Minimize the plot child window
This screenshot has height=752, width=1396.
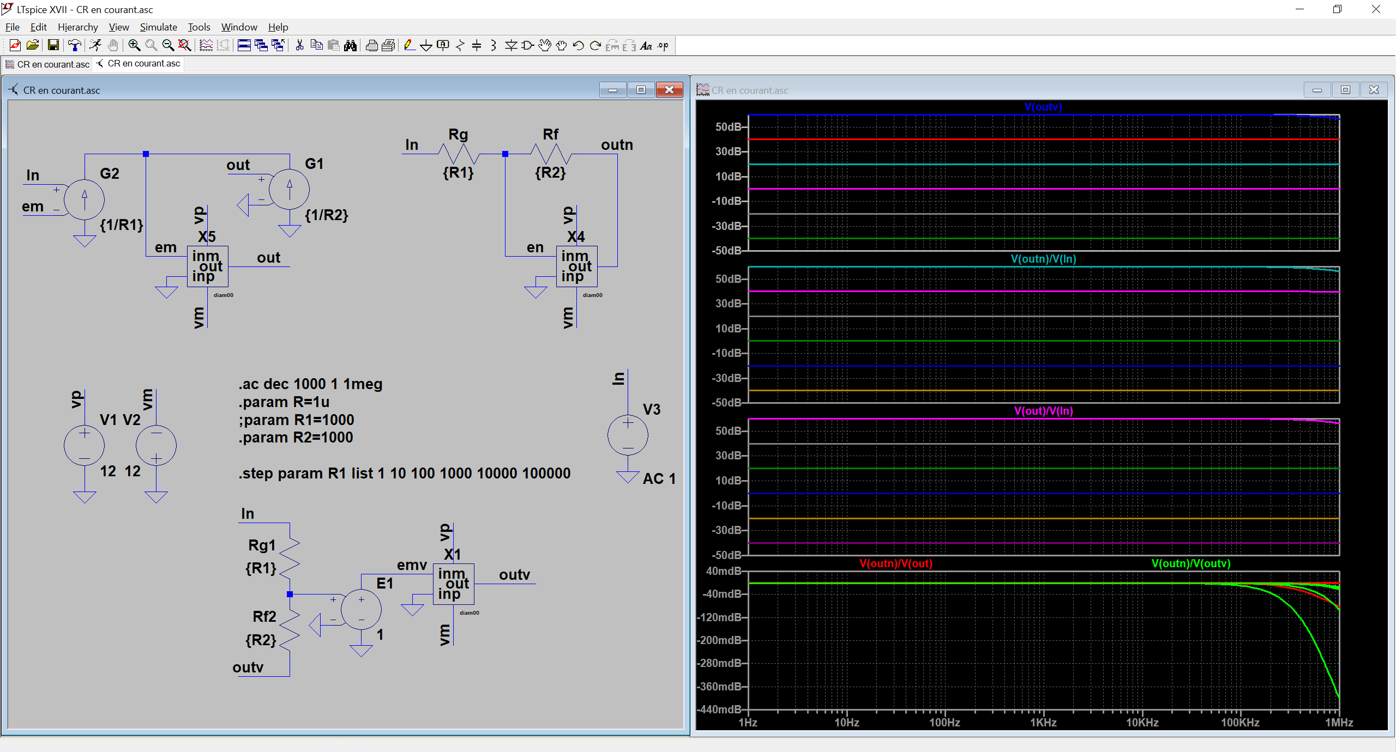click(1317, 90)
